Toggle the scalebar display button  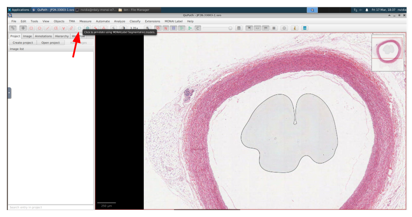tap(266, 28)
